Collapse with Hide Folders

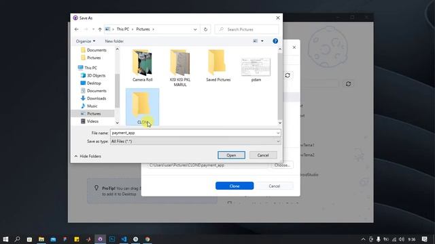[x=88, y=157]
